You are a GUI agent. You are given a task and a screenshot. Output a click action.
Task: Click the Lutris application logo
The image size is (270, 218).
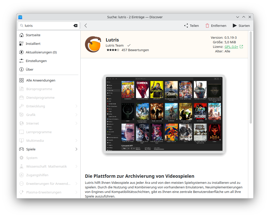point(93,44)
